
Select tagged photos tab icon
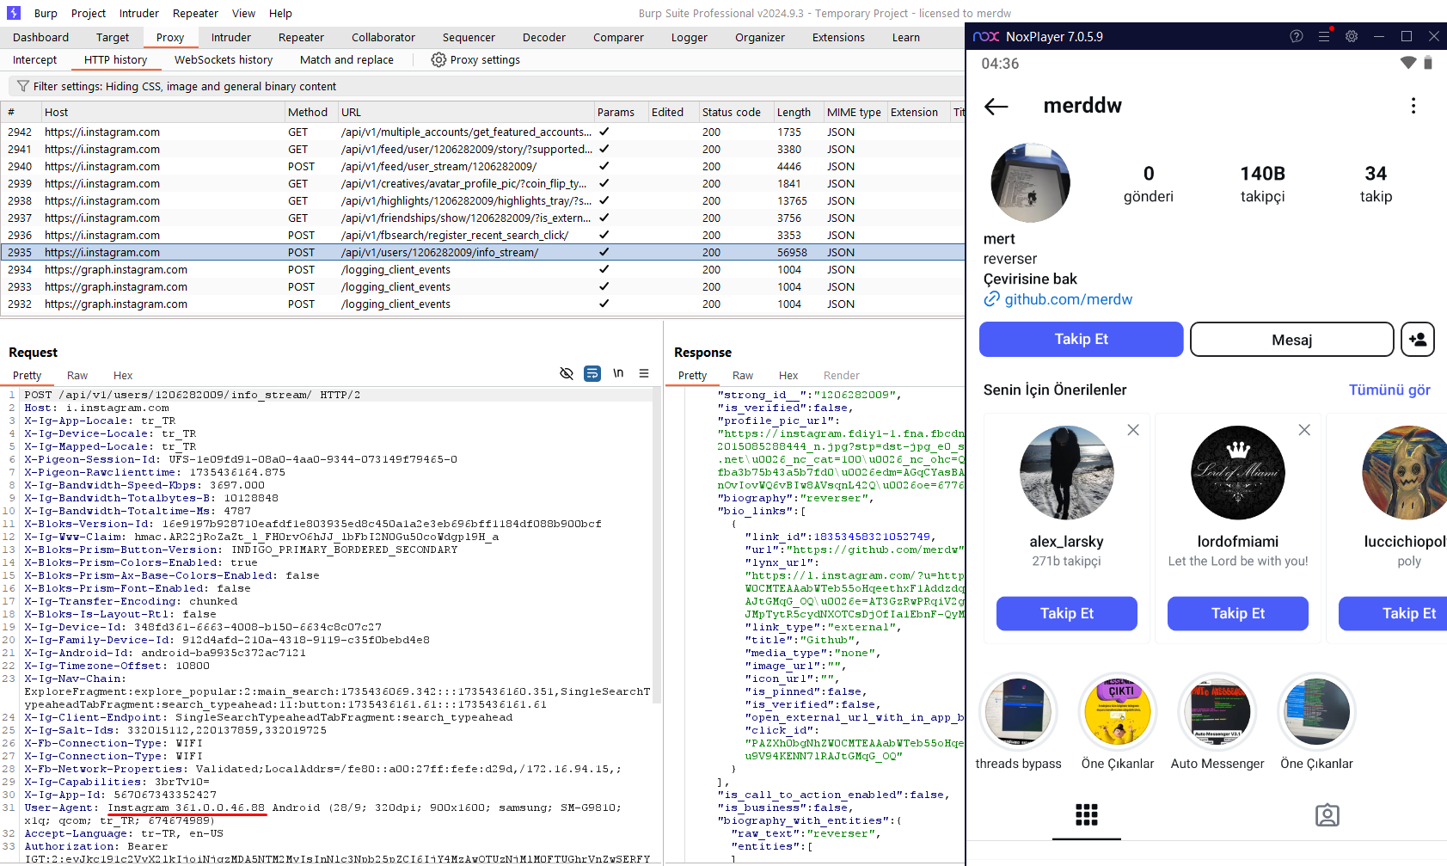pos(1327,815)
